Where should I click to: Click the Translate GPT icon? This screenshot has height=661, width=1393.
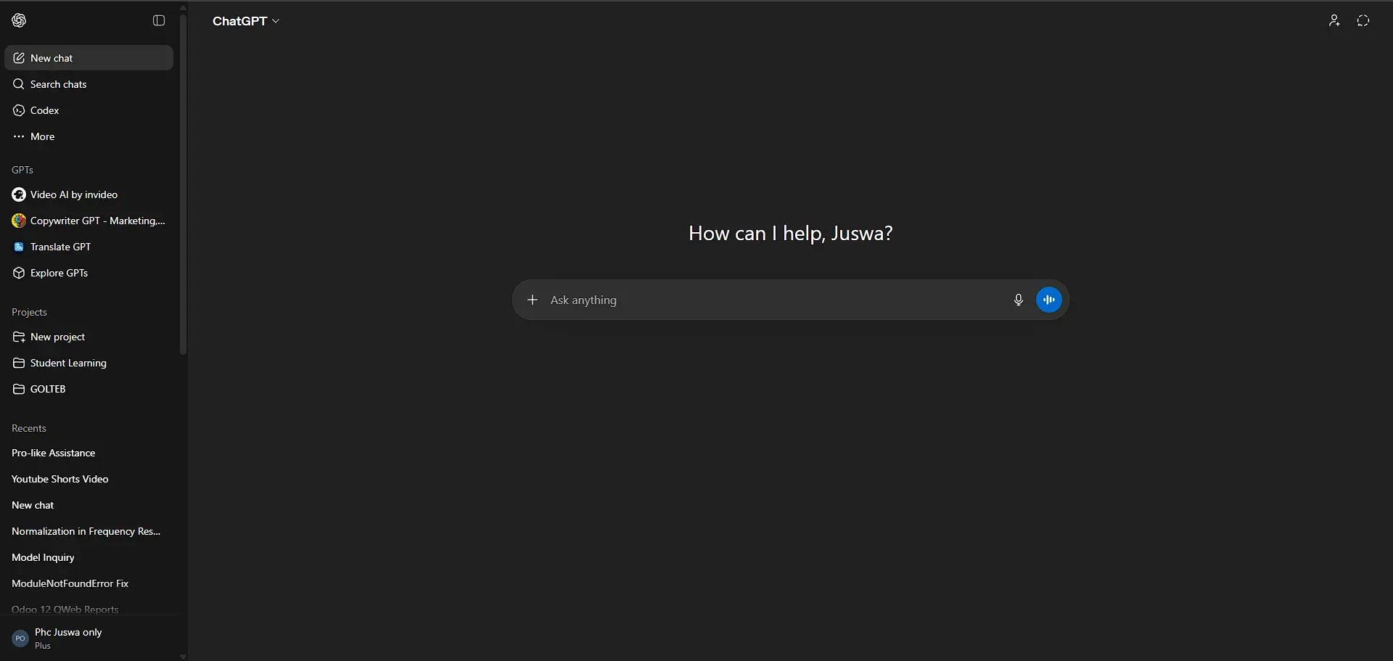click(x=19, y=247)
